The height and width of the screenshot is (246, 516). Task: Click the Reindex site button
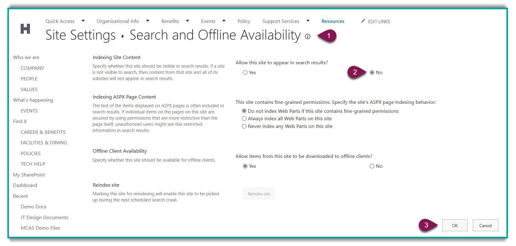[x=259, y=194]
